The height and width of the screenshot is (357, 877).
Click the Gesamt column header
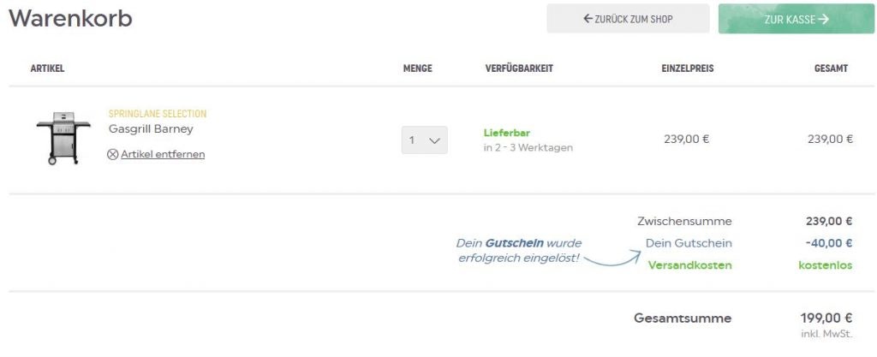831,68
